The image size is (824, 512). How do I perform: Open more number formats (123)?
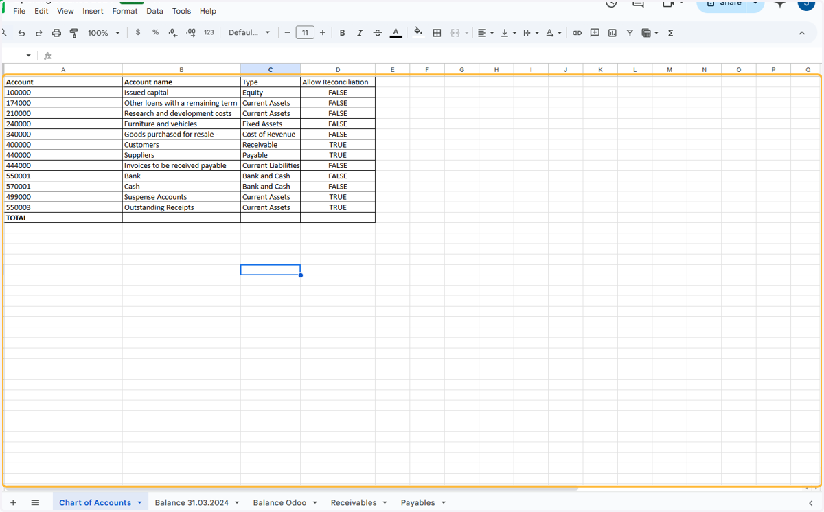click(x=209, y=32)
